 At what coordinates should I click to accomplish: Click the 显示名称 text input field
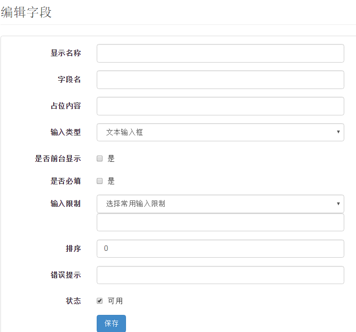click(220, 53)
